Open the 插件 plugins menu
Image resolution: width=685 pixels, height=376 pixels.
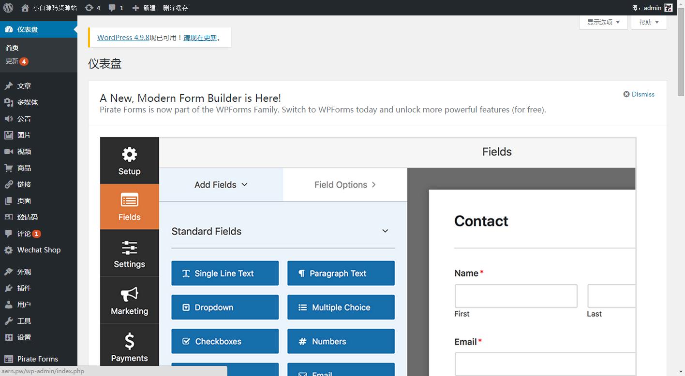(24, 288)
